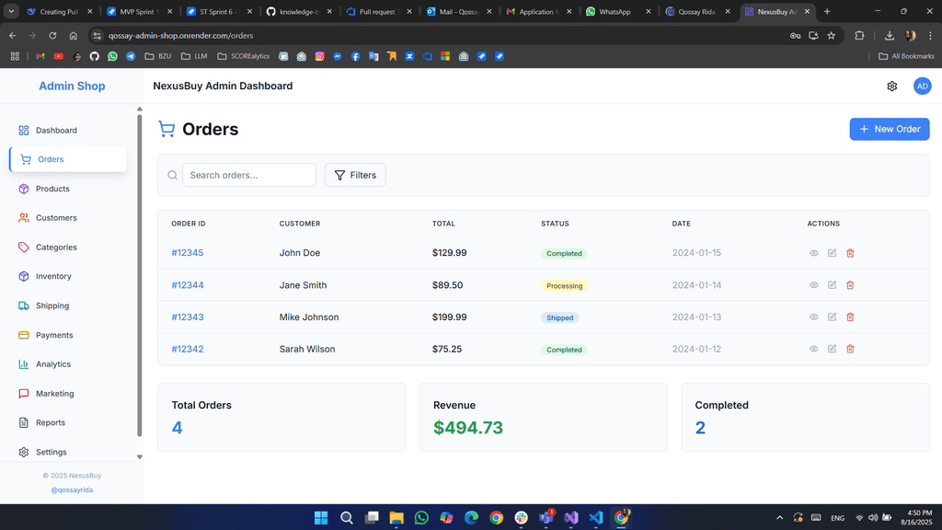
Task: Edit Mike Johnson's order #12343
Action: tap(832, 317)
